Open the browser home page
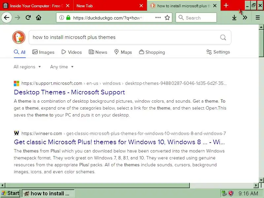This screenshot has height=198, width=264. tap(39, 17)
